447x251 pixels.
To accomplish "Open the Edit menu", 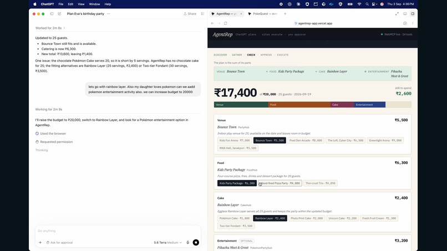I will click(70, 4).
